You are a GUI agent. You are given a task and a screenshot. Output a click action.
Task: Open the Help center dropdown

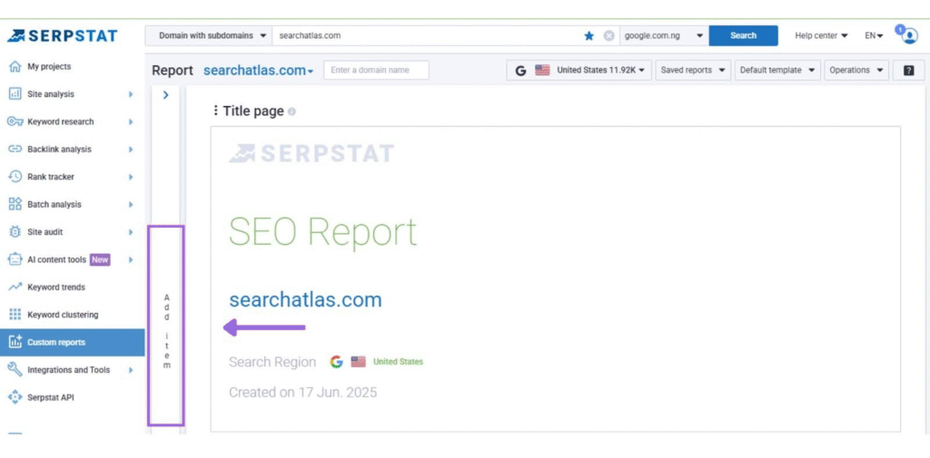[821, 35]
